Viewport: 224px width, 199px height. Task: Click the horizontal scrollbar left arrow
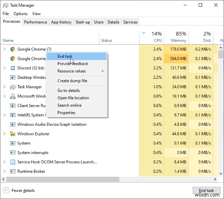point(4,179)
